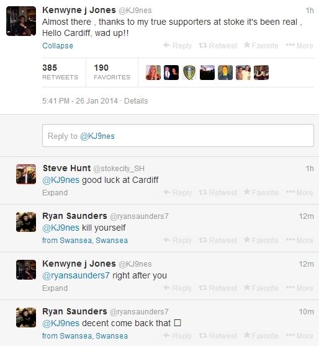Favorite the 'Almost there' tweet
Image resolution: width=319 pixels, height=346 pixels.
tap(261, 46)
